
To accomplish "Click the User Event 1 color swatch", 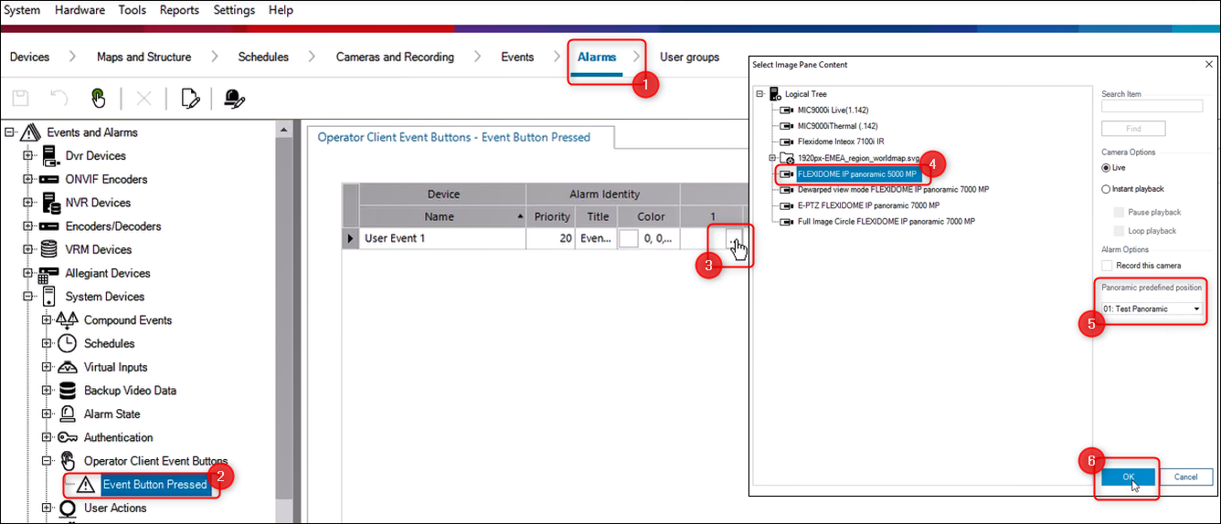I will (x=628, y=238).
